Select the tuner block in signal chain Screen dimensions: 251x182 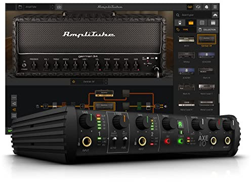tap(46, 106)
